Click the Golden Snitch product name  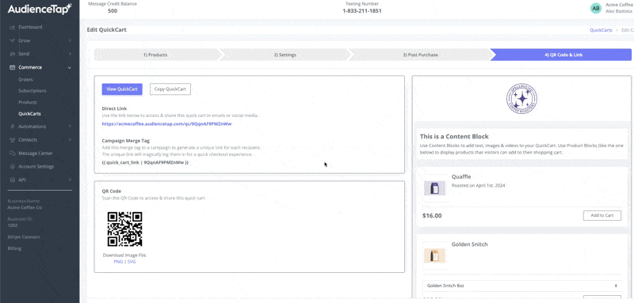469,244
